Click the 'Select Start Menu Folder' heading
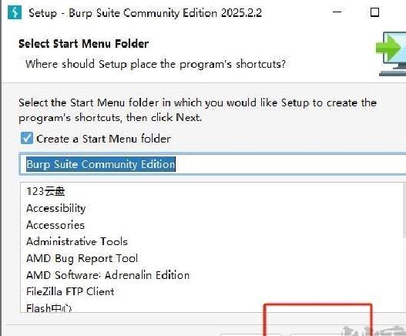Image resolution: width=406 pixels, height=336 pixels. click(x=84, y=43)
